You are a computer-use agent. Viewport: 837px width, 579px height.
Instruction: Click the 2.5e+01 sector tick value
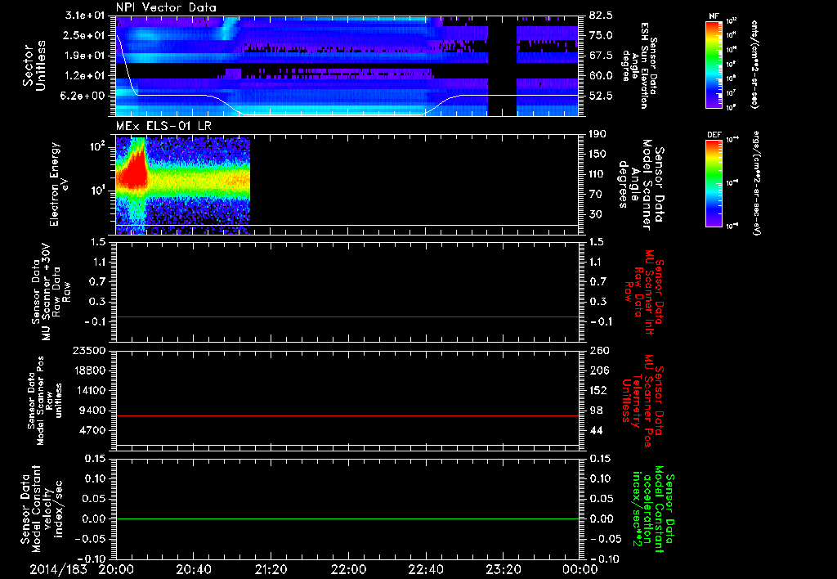click(x=85, y=35)
